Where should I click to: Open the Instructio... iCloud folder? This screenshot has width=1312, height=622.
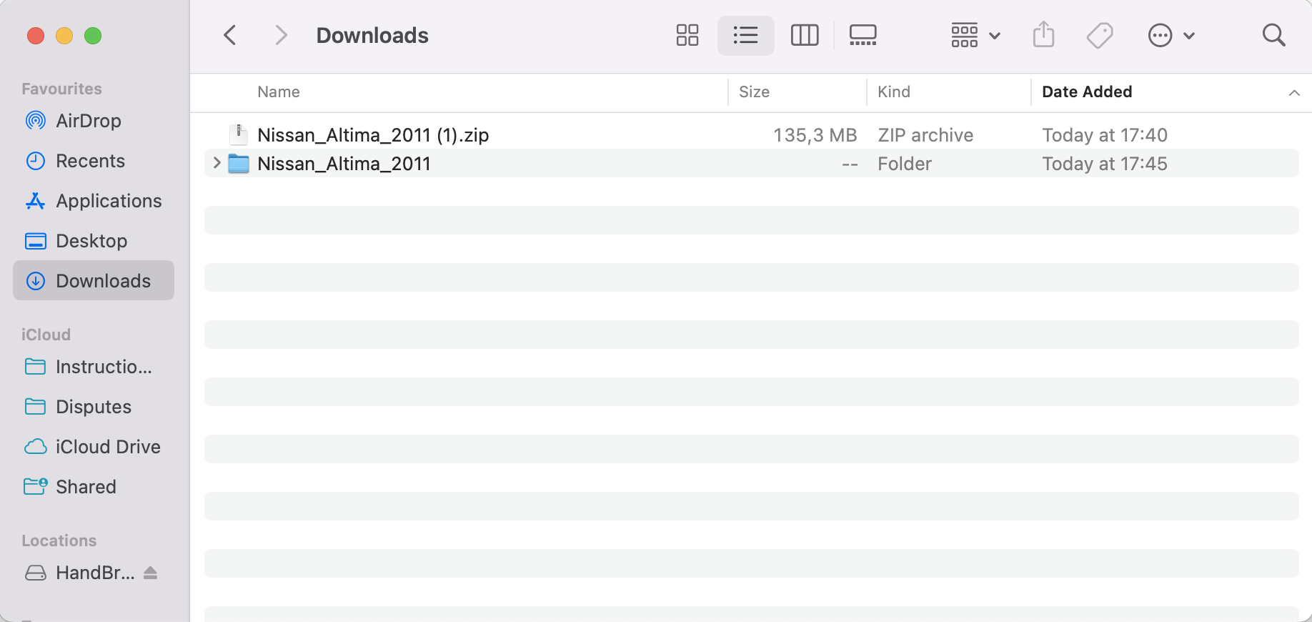pos(94,367)
